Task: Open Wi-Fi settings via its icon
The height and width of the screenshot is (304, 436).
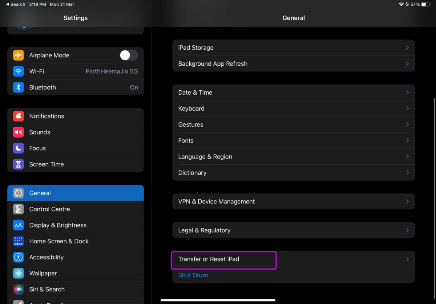Action: click(19, 71)
